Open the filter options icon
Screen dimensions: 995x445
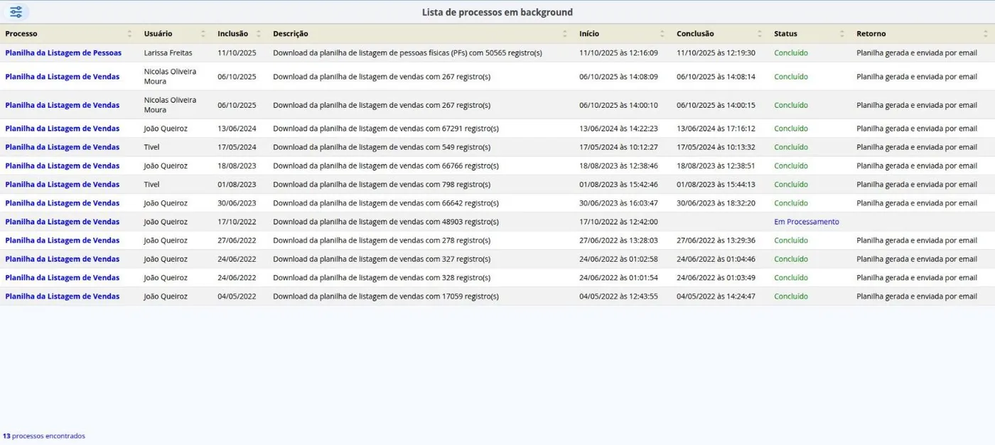16,12
